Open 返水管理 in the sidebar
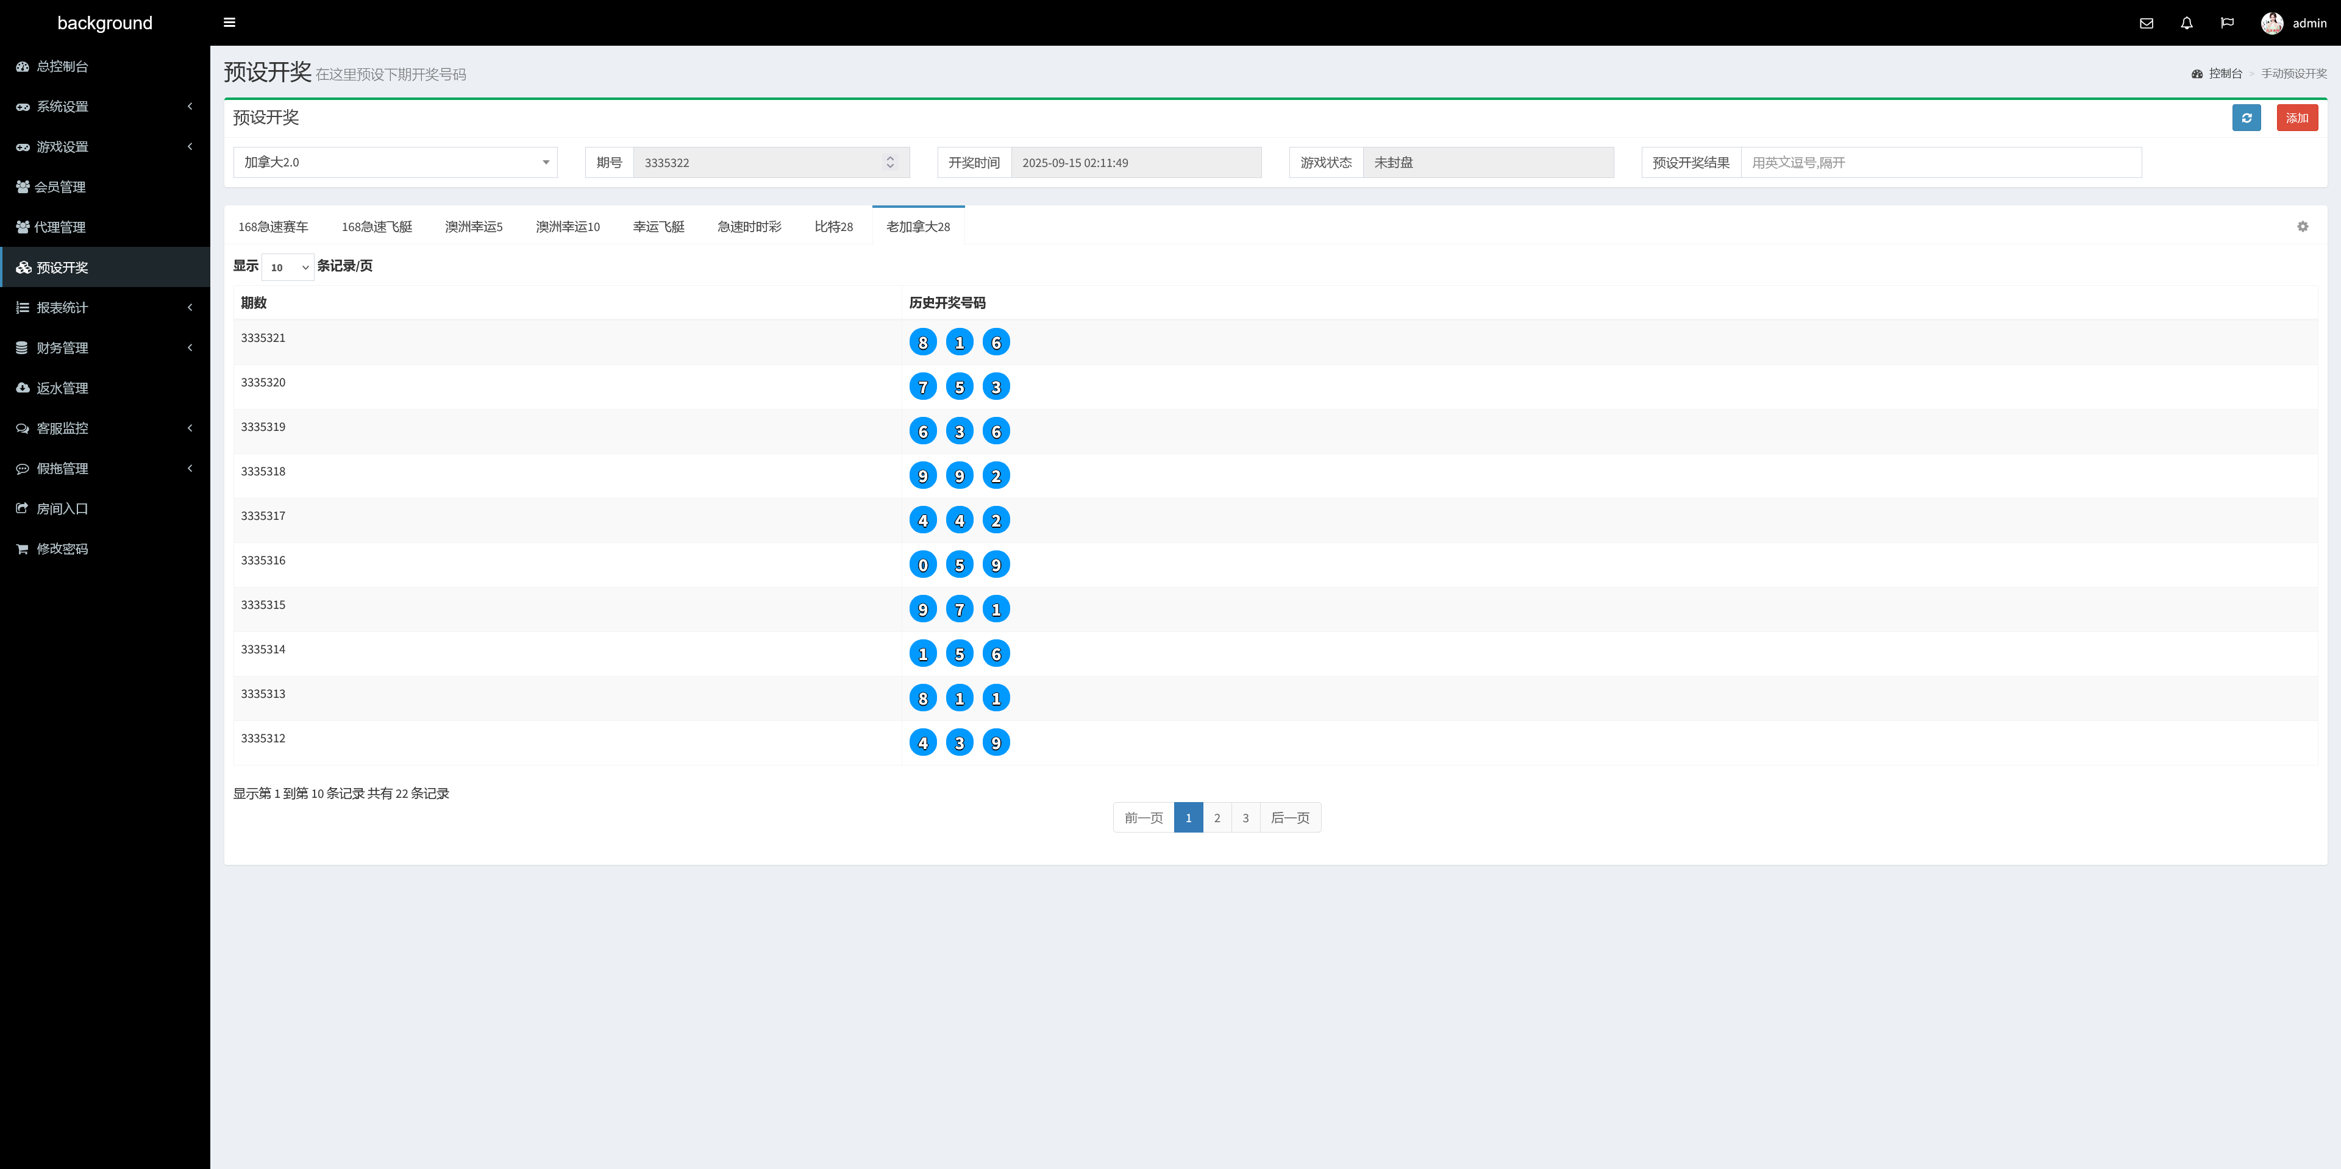This screenshot has width=2341, height=1169. [62, 388]
